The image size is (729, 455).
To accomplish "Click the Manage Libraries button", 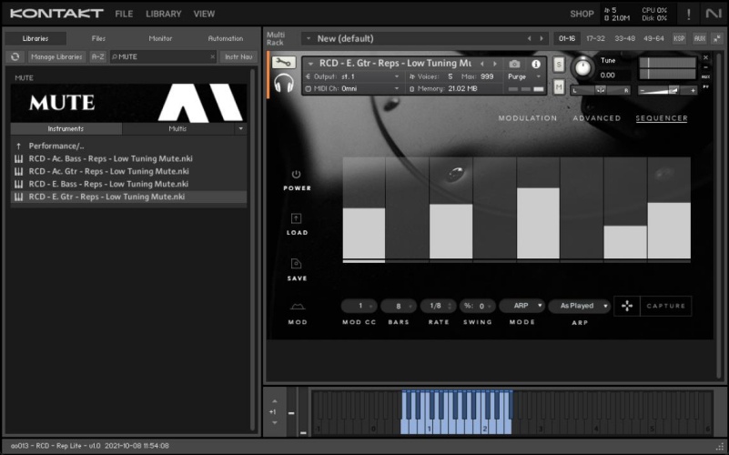I will coord(56,56).
